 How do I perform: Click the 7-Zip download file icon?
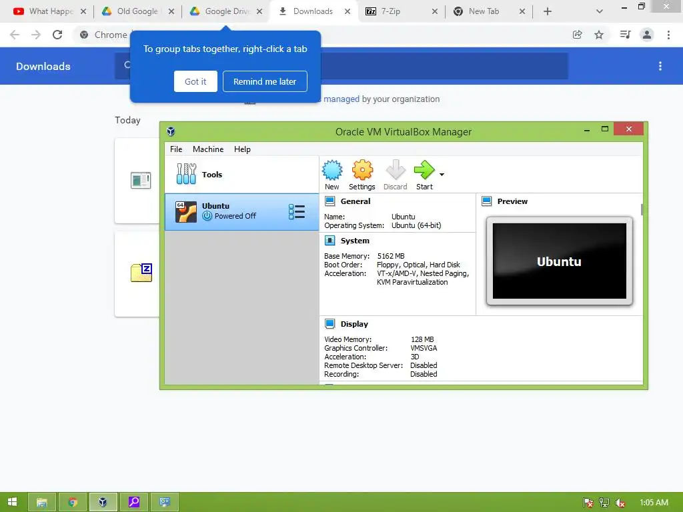pos(141,273)
